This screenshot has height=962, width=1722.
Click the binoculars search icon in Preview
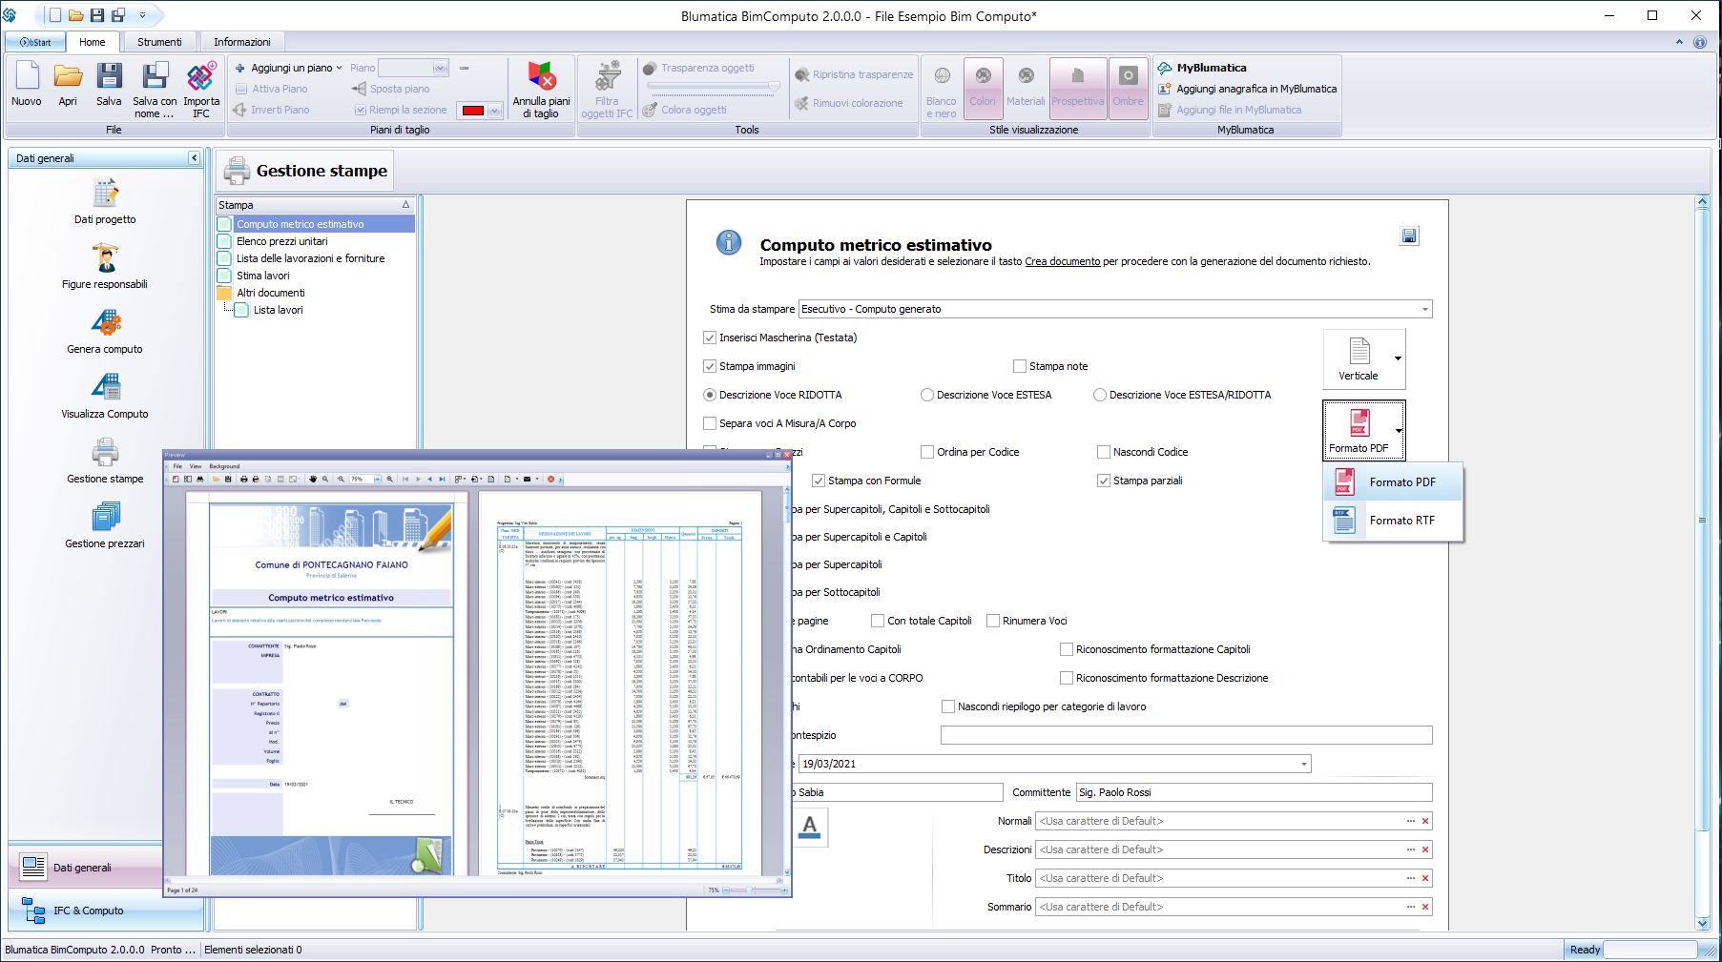coord(199,479)
